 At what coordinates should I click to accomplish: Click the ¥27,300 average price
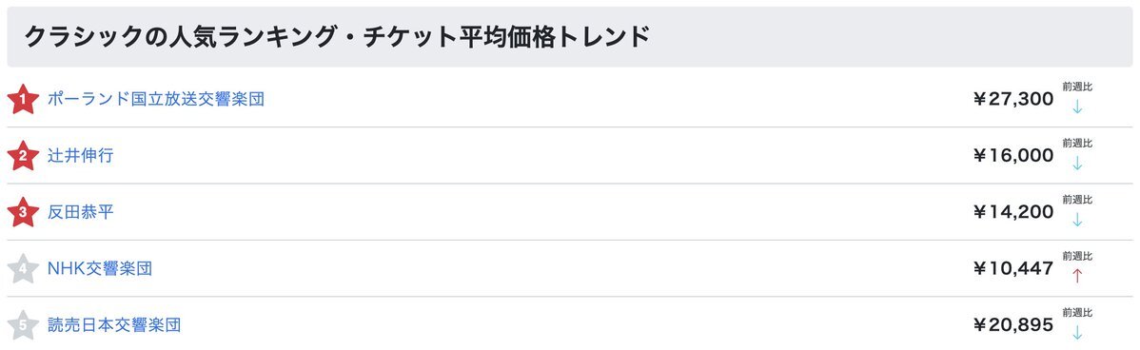pos(1012,100)
